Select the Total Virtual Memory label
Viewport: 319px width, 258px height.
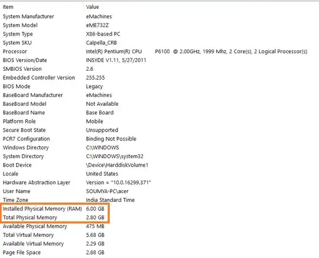pyautogui.click(x=28, y=235)
